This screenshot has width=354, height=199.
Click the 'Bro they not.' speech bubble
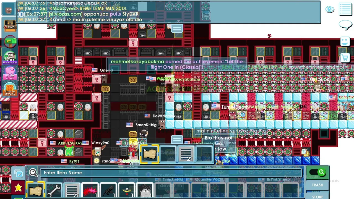219,138
